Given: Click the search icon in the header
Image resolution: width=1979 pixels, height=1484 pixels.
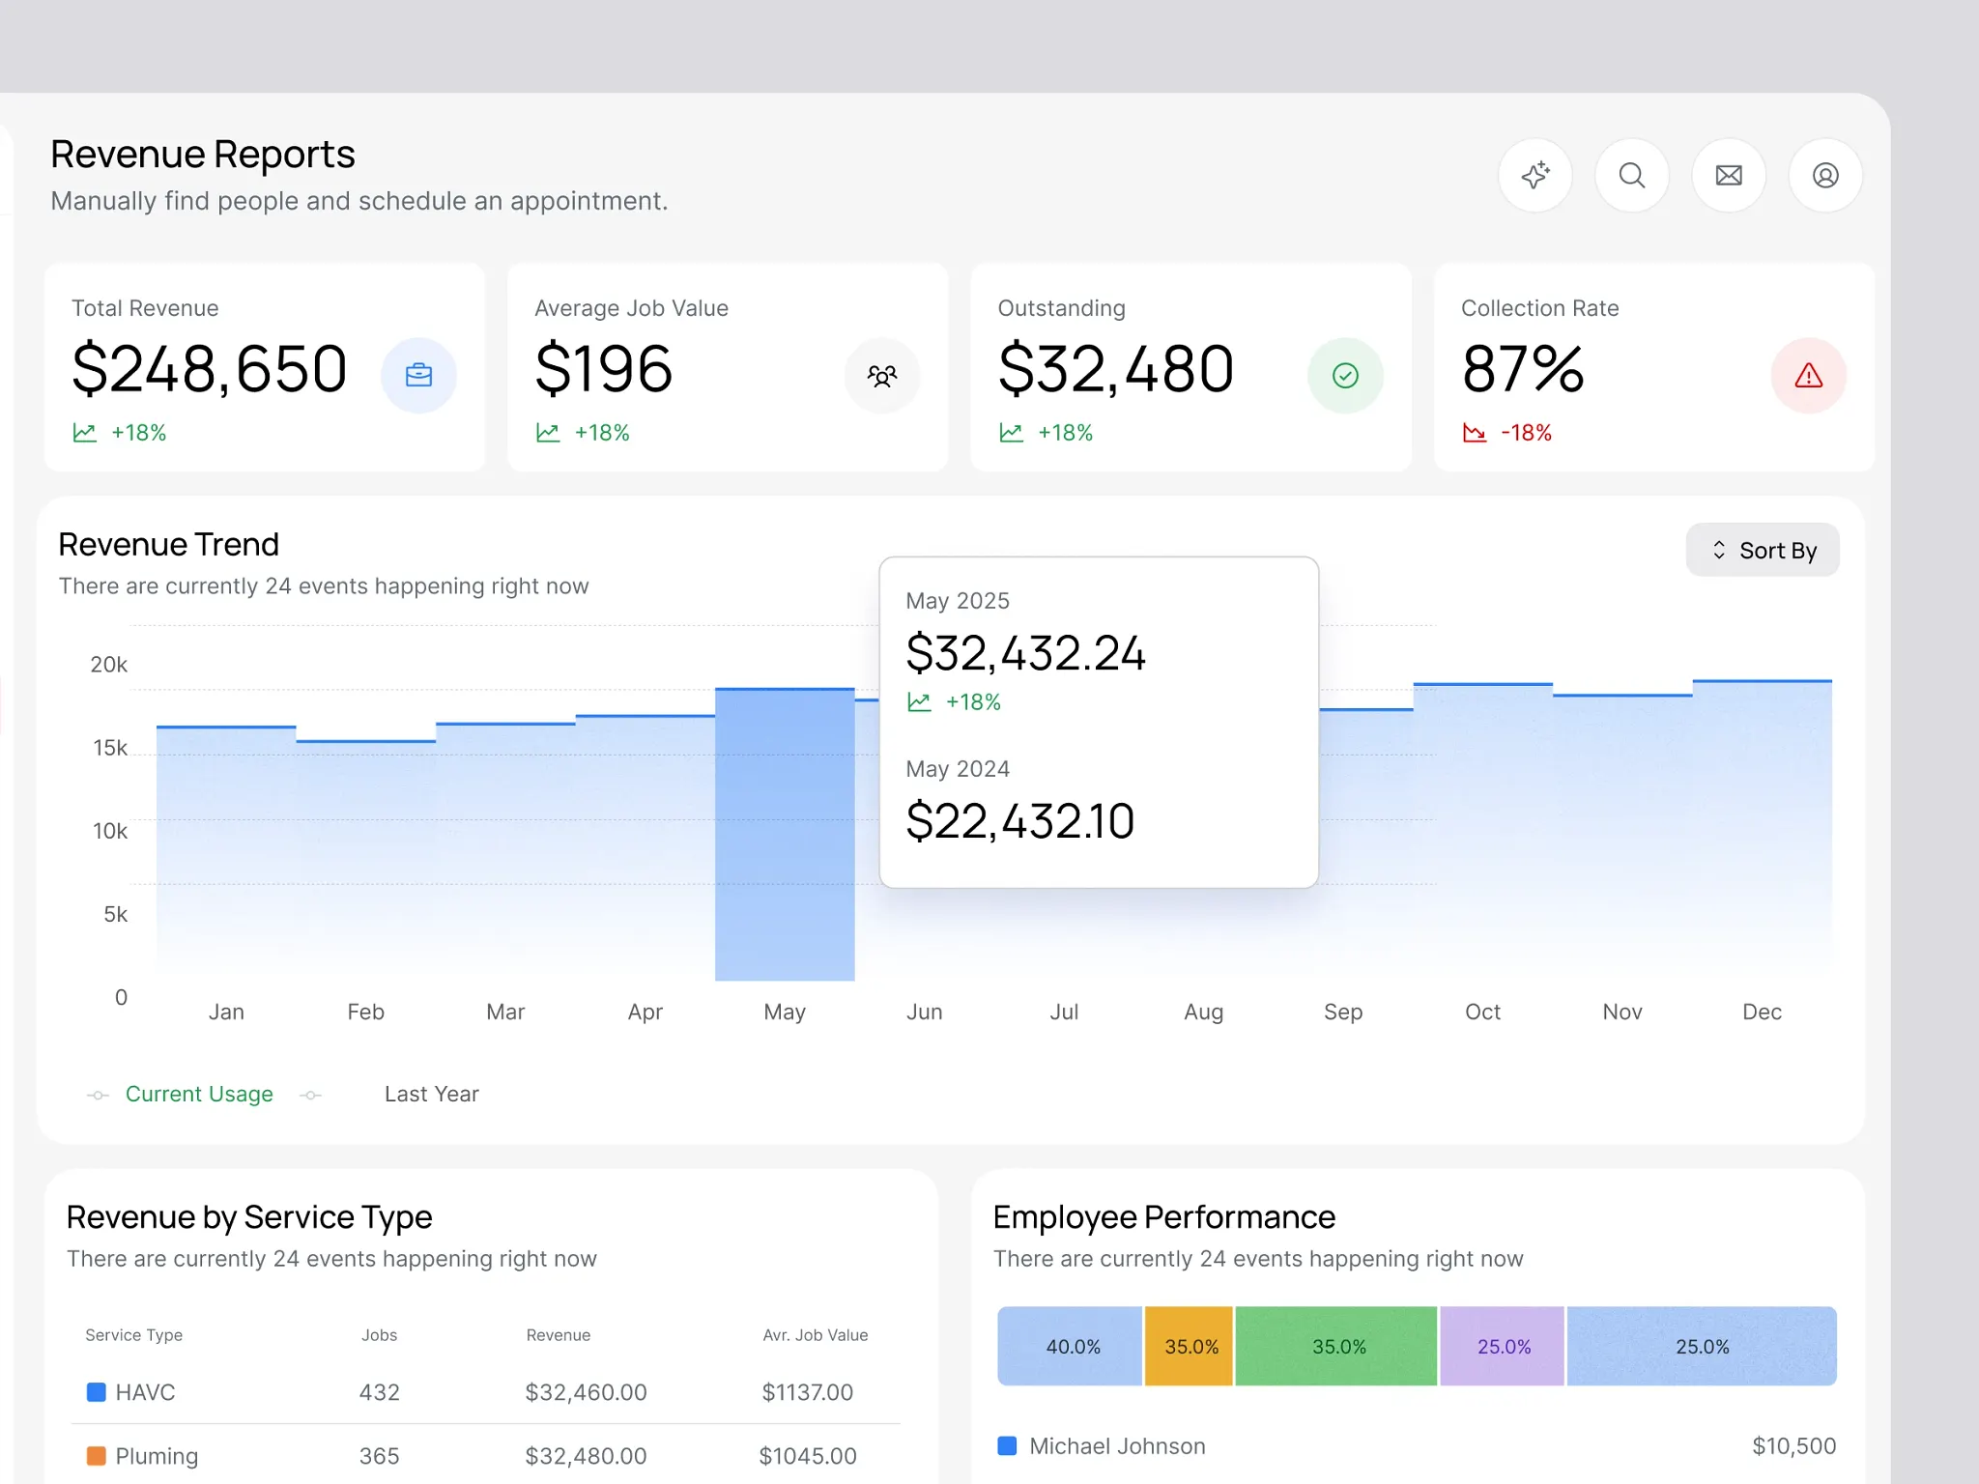Looking at the screenshot, I should click(x=1632, y=176).
